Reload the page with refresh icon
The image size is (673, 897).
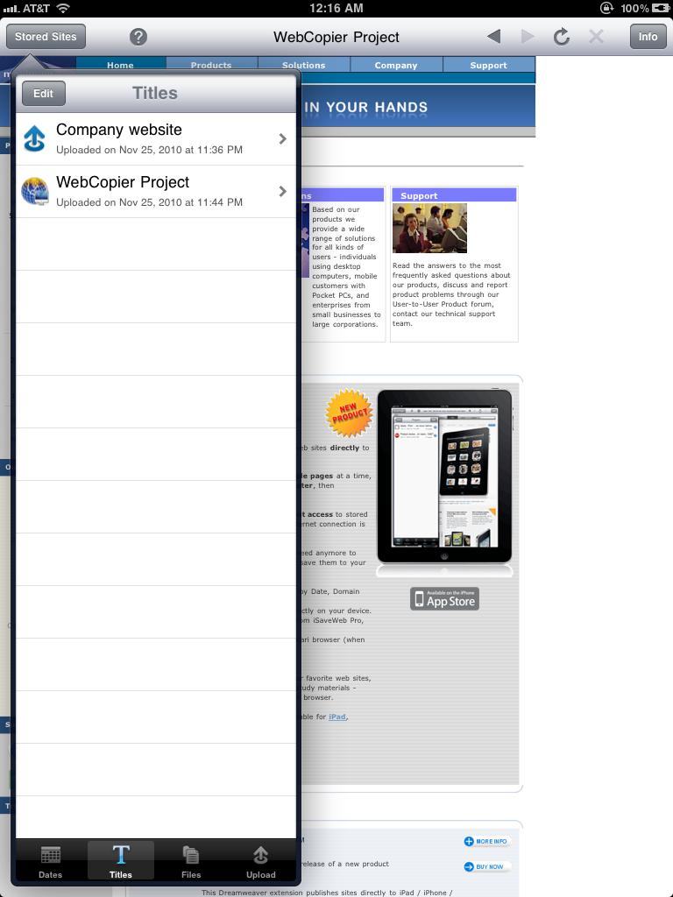(x=562, y=37)
